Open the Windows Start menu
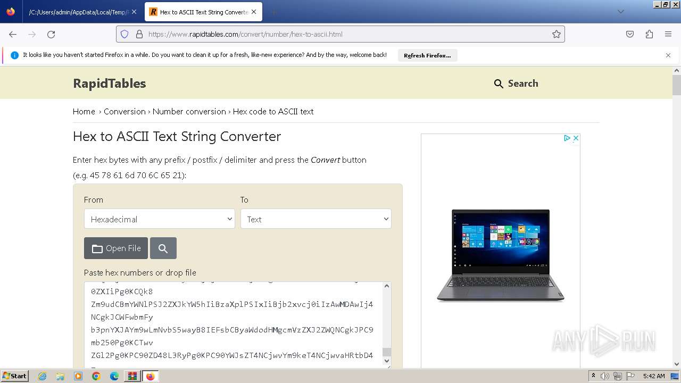 click(x=14, y=376)
